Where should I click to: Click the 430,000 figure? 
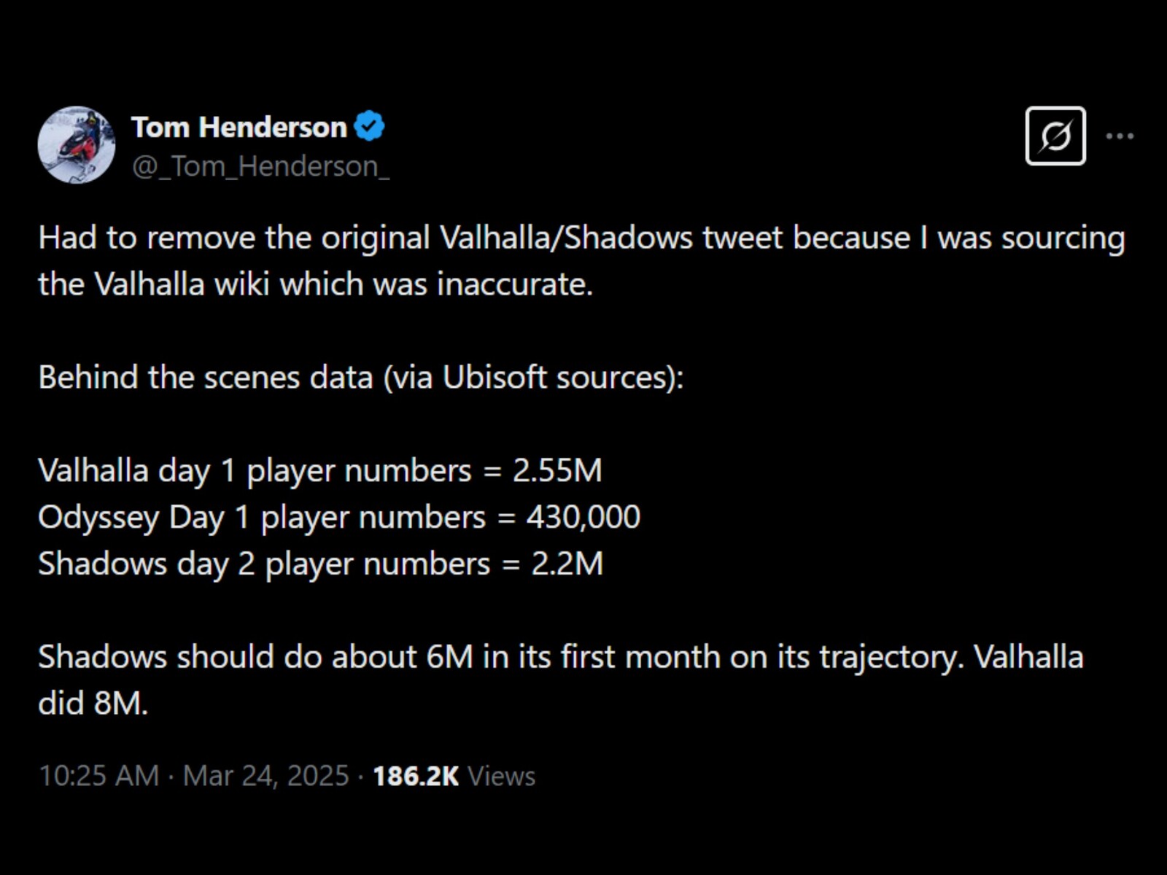(583, 518)
